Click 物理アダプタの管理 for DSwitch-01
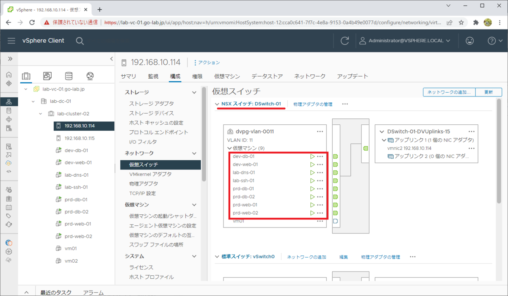 [x=313, y=104]
